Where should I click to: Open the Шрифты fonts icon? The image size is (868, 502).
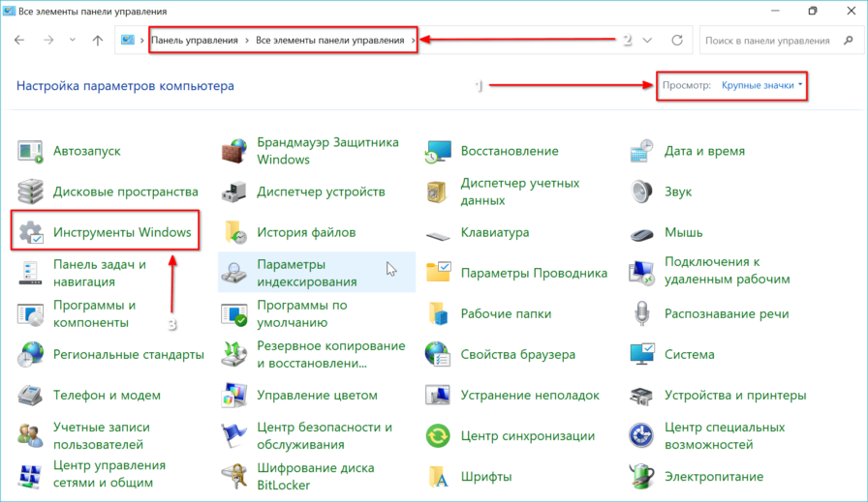pos(438,476)
